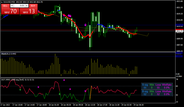Select the XAUUSD,M30 chart title text
The height and width of the screenshot is (107, 184).
[x=9, y=2]
